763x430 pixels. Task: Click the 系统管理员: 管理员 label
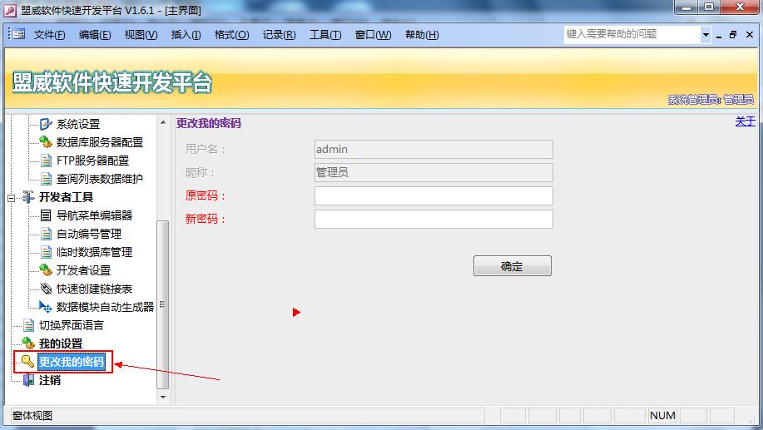click(x=711, y=99)
